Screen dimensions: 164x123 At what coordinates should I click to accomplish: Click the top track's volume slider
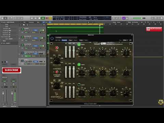click(x=42, y=30)
